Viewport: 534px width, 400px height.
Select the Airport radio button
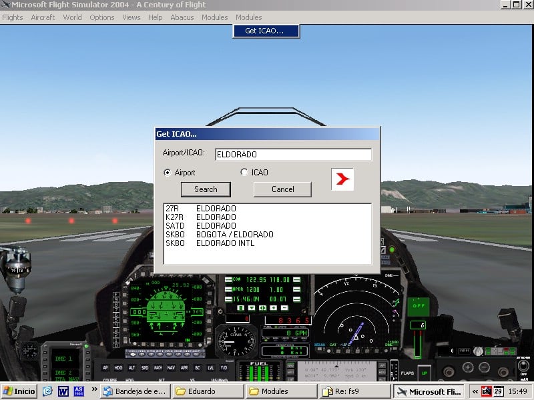click(168, 173)
